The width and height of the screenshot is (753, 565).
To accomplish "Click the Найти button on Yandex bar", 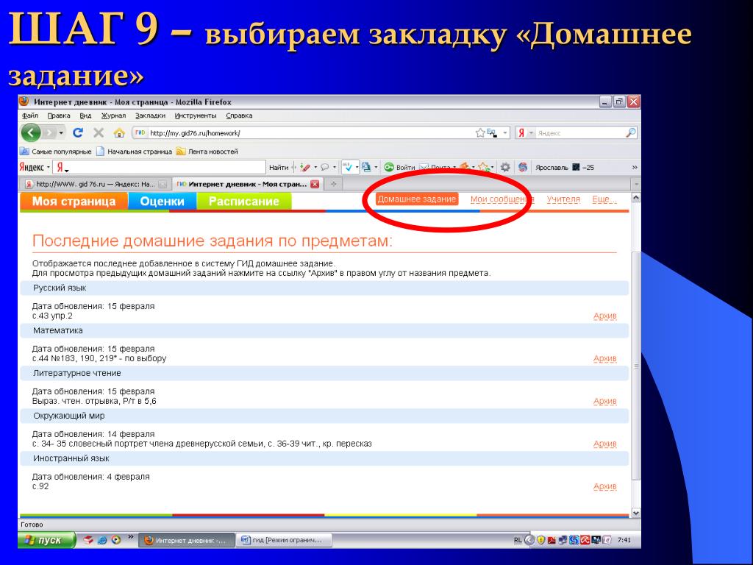I will tap(279, 167).
